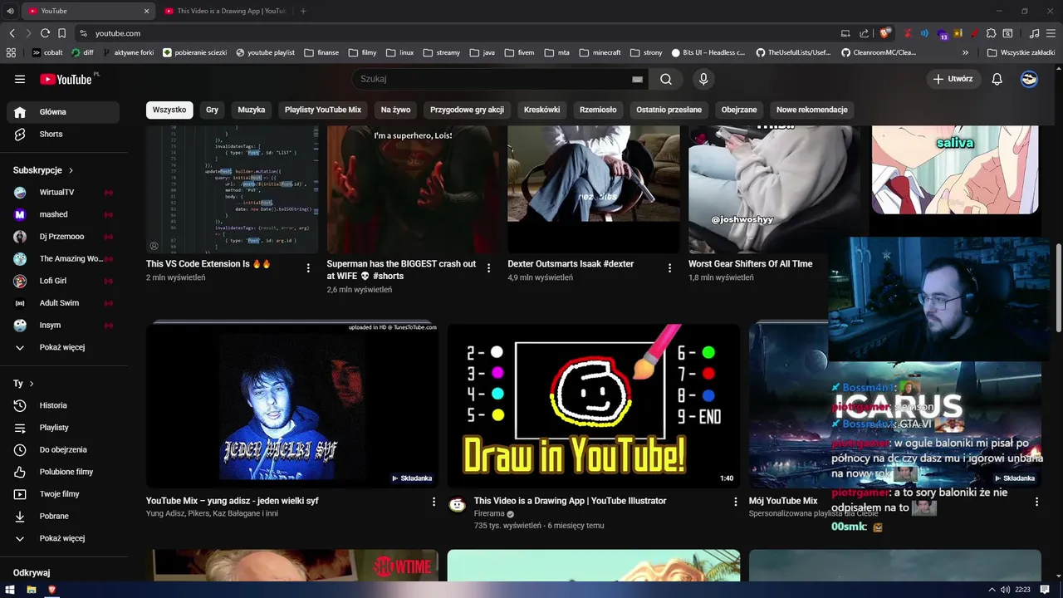Open options for 'YouTube Mix – yung adisz' card
The width and height of the screenshot is (1063, 598).
(434, 502)
